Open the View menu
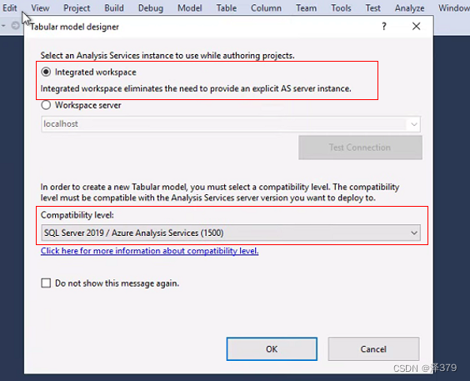470x381 pixels. tap(40, 8)
